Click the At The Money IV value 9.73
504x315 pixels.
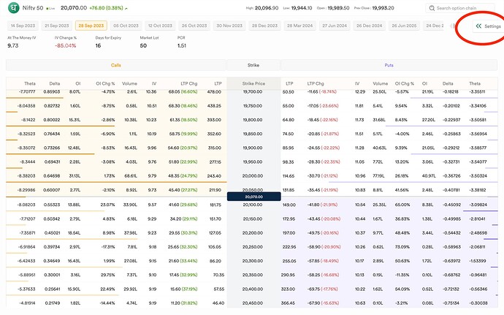point(13,46)
